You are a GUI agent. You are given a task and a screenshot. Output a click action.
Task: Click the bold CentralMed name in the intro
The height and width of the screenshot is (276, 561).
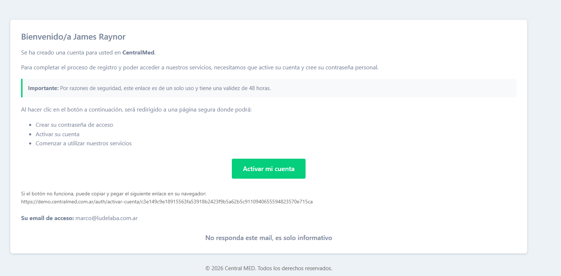pos(138,52)
